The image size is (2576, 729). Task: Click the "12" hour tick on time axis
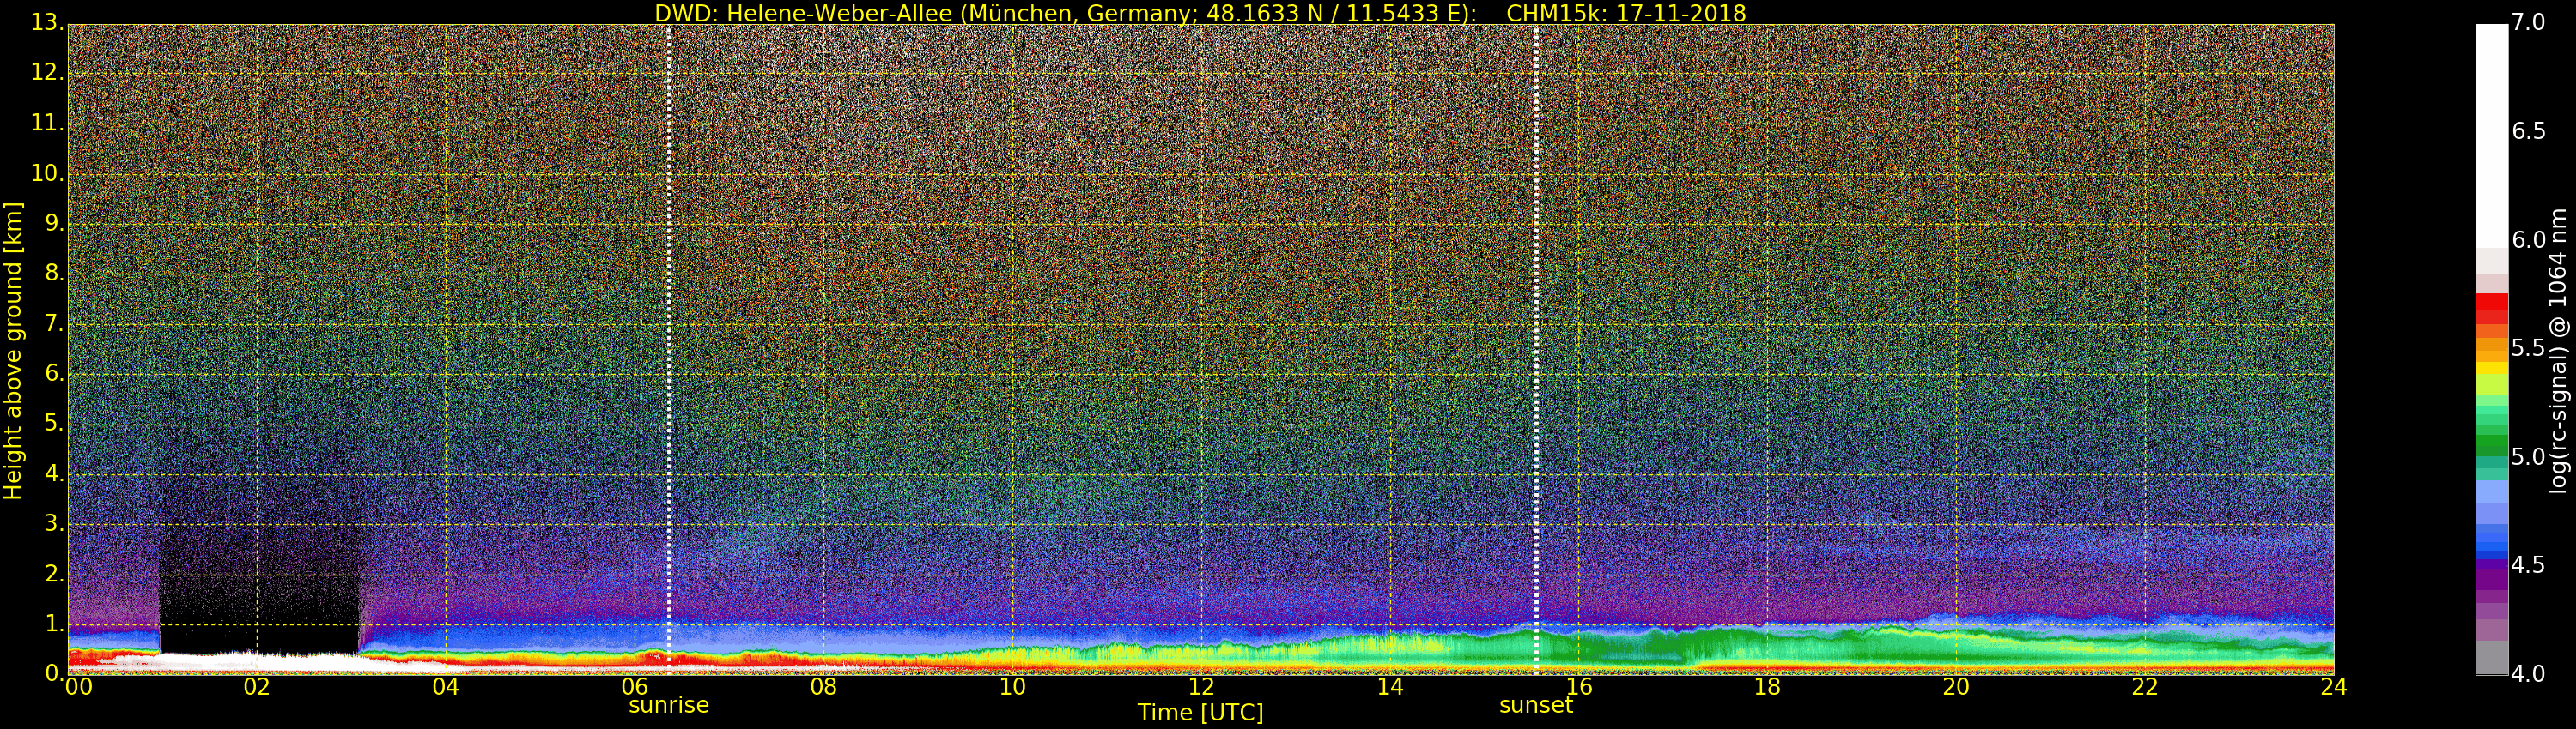(1201, 687)
